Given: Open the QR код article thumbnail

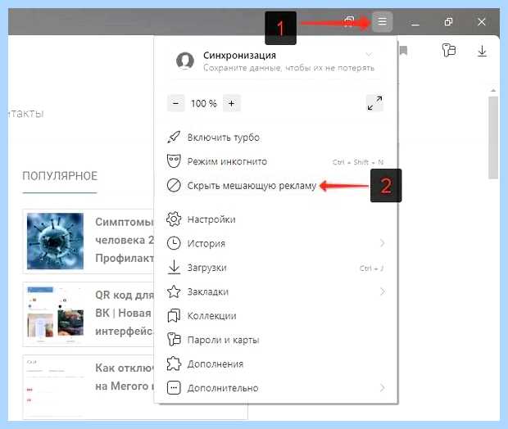Looking at the screenshot, I should click(x=55, y=314).
